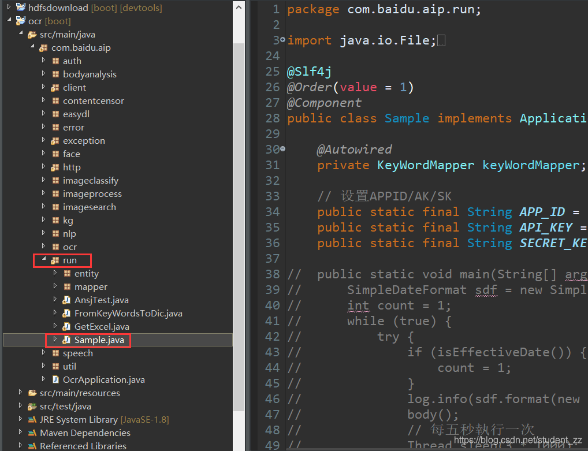Screen dimensions: 588x451
Task: Click the run package icon
Action: coord(55,260)
